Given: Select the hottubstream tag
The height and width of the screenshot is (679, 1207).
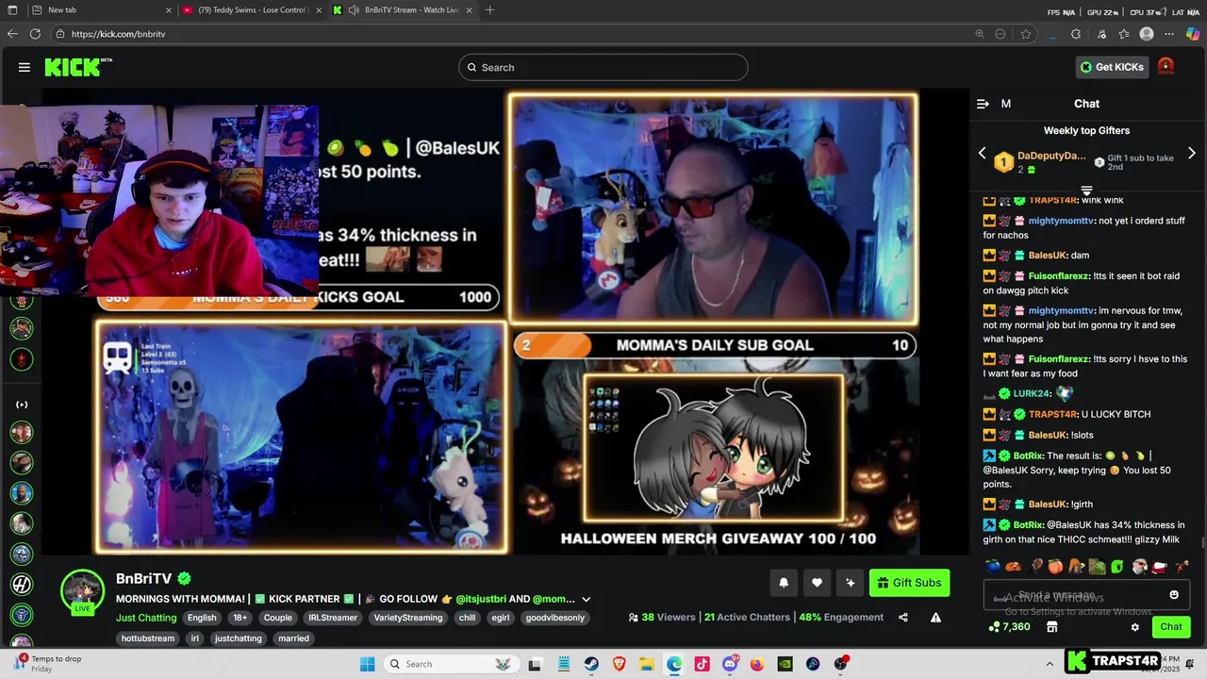Looking at the screenshot, I should click(148, 638).
